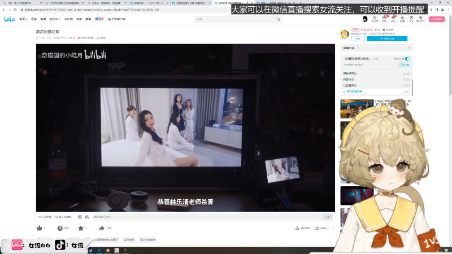Open the more options dots below video
The height and width of the screenshot is (254, 452).
[x=333, y=228]
